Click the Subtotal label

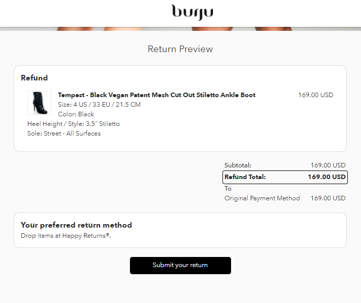238,165
